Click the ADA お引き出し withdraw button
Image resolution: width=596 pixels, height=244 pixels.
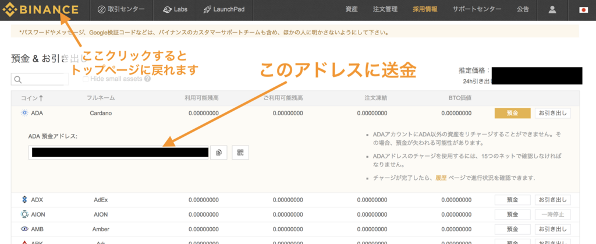(553, 113)
